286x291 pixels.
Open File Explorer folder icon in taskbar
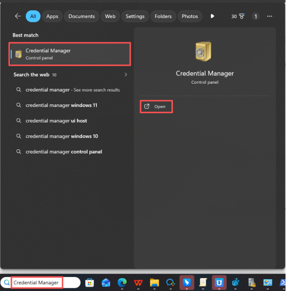pyautogui.click(x=154, y=283)
